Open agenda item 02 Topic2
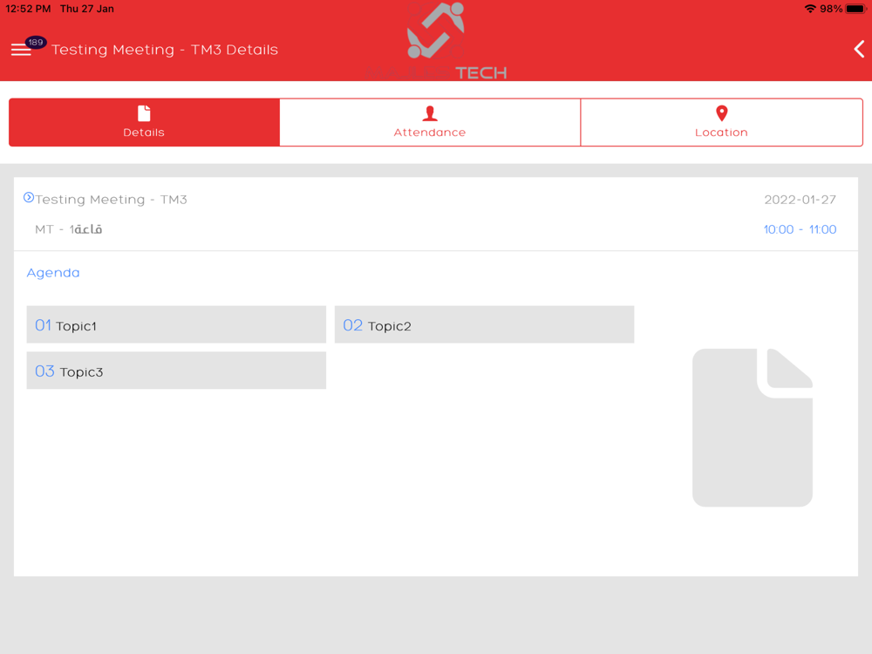This screenshot has width=872, height=654. coord(484,324)
